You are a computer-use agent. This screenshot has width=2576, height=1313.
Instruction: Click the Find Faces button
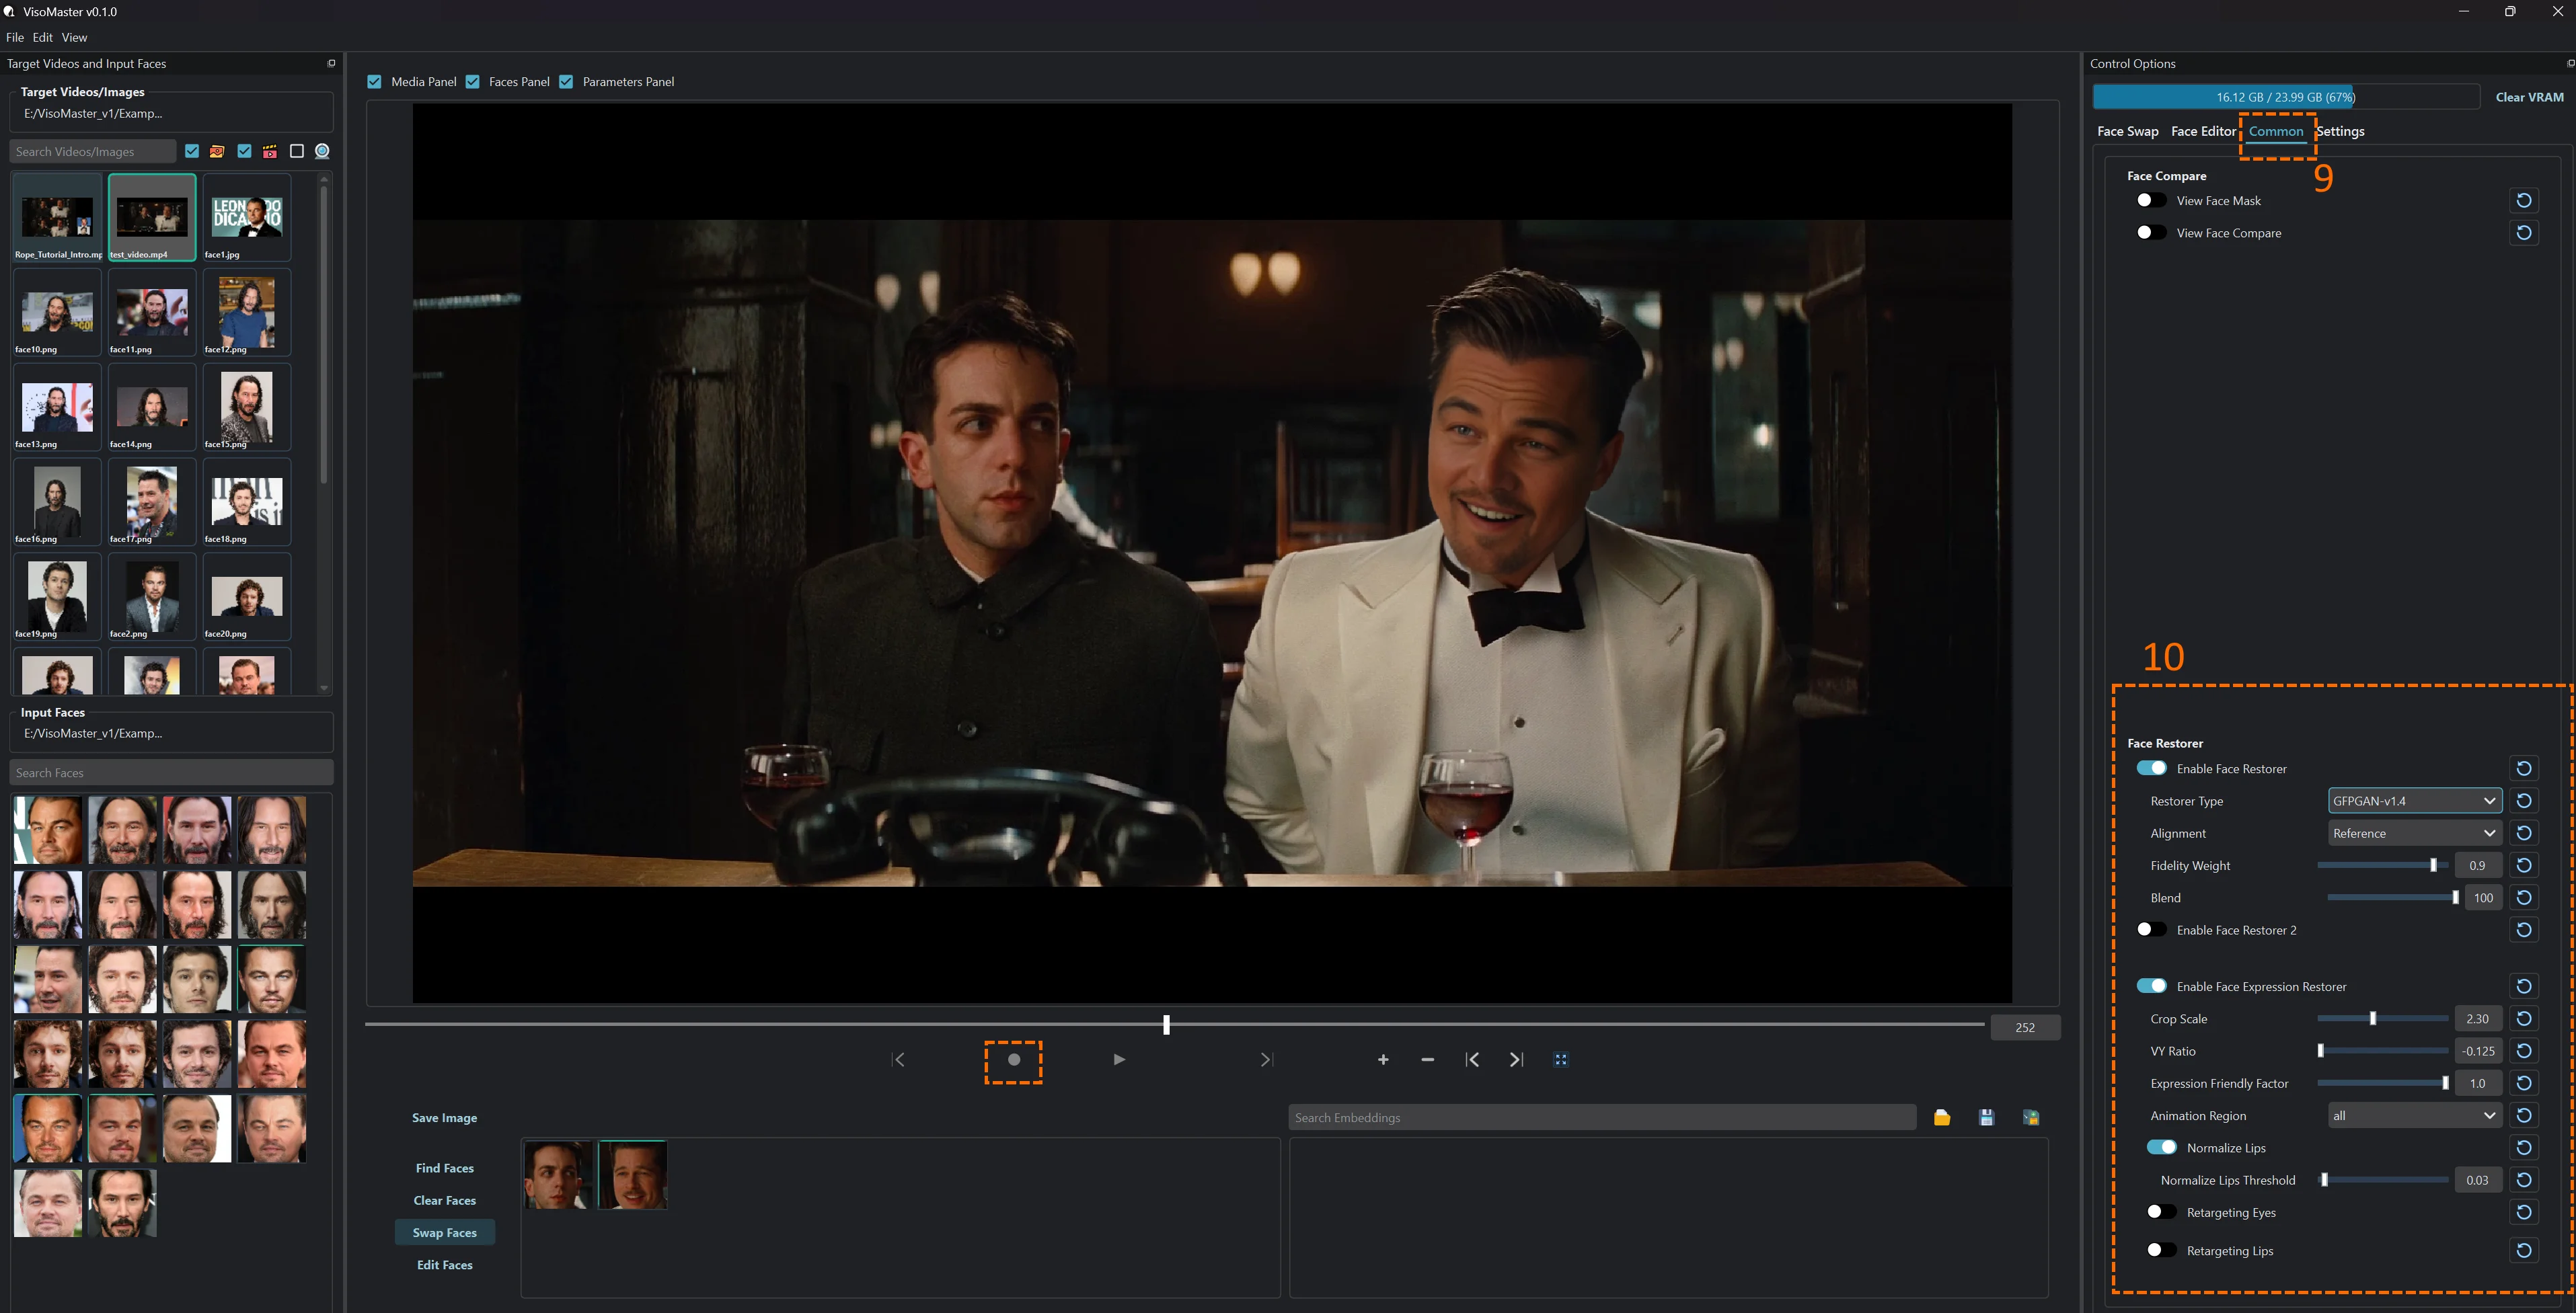click(444, 1168)
